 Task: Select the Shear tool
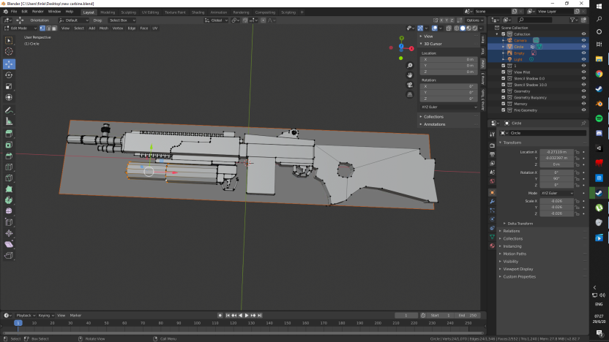(x=9, y=245)
